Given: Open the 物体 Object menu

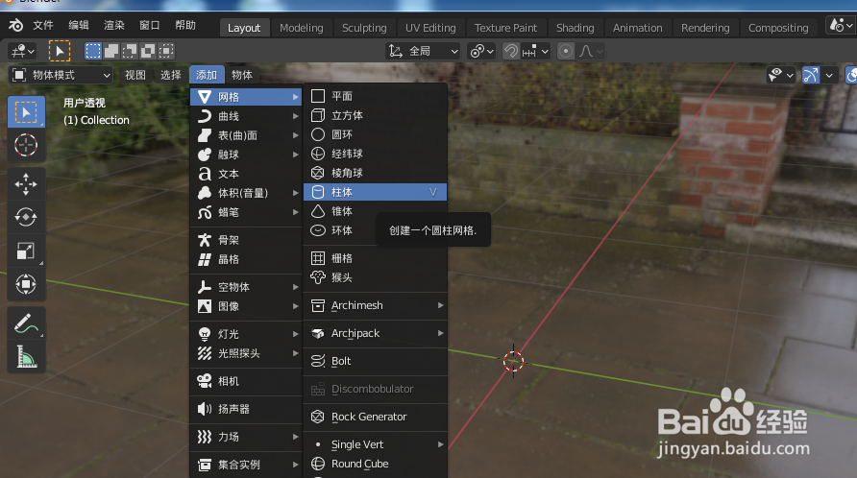Looking at the screenshot, I should pos(241,75).
